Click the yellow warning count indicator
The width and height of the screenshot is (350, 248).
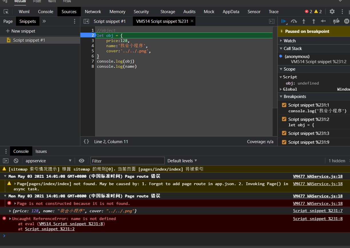[x=318, y=12]
